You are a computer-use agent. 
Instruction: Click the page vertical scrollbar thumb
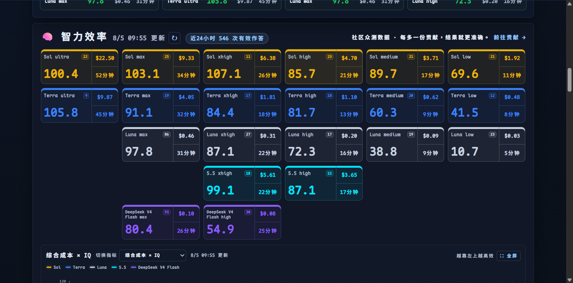pos(569,80)
